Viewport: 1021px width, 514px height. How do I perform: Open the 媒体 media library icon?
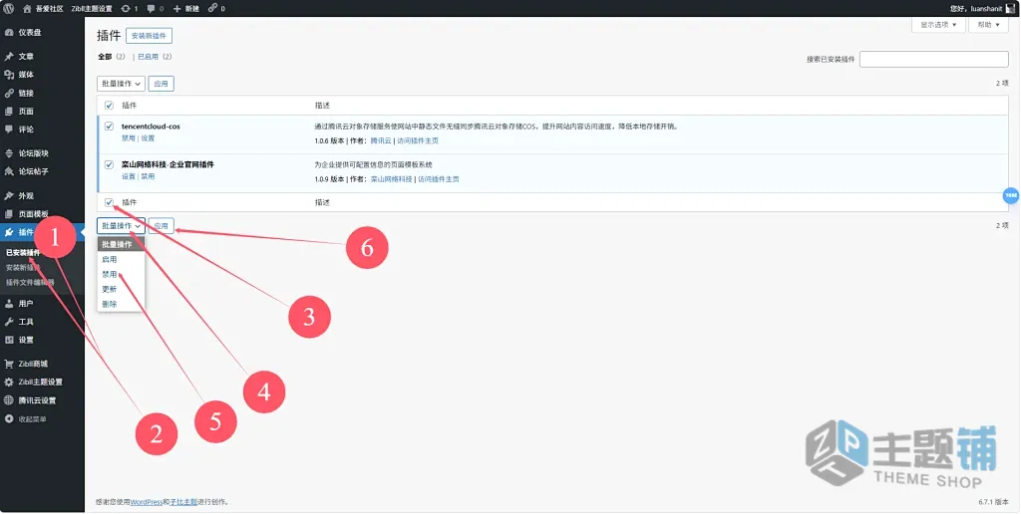[x=9, y=75]
